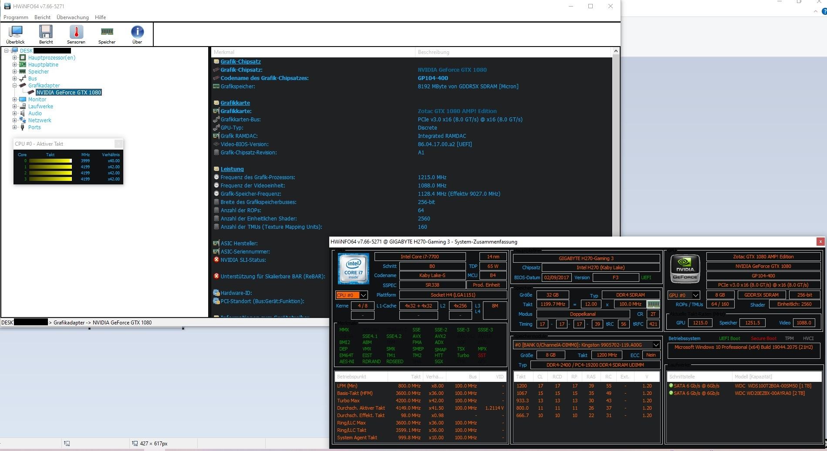
Task: Close the CPU #0 Aktiver Takt panel
Action: click(118, 144)
